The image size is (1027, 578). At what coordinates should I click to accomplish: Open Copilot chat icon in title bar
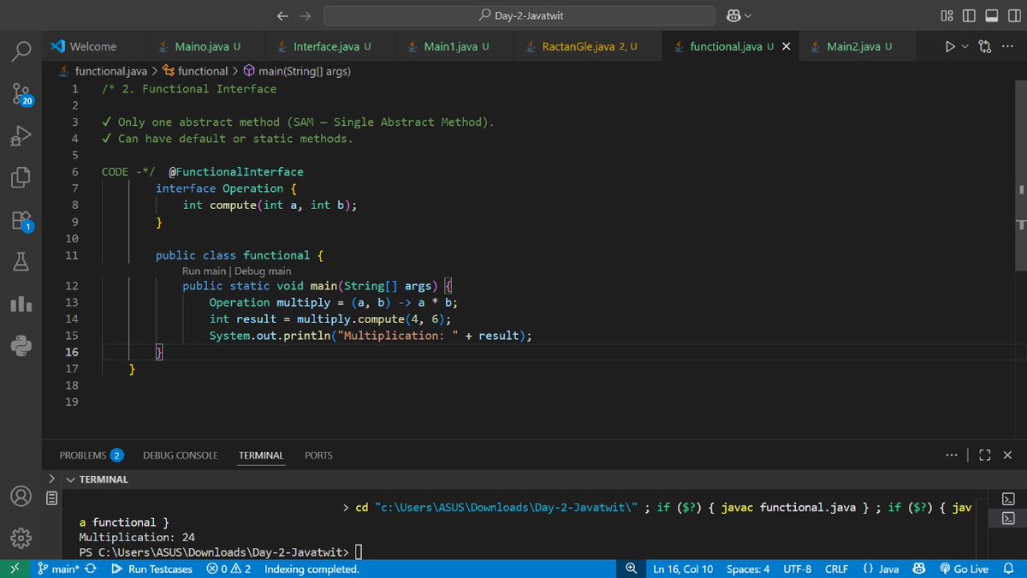coord(733,15)
